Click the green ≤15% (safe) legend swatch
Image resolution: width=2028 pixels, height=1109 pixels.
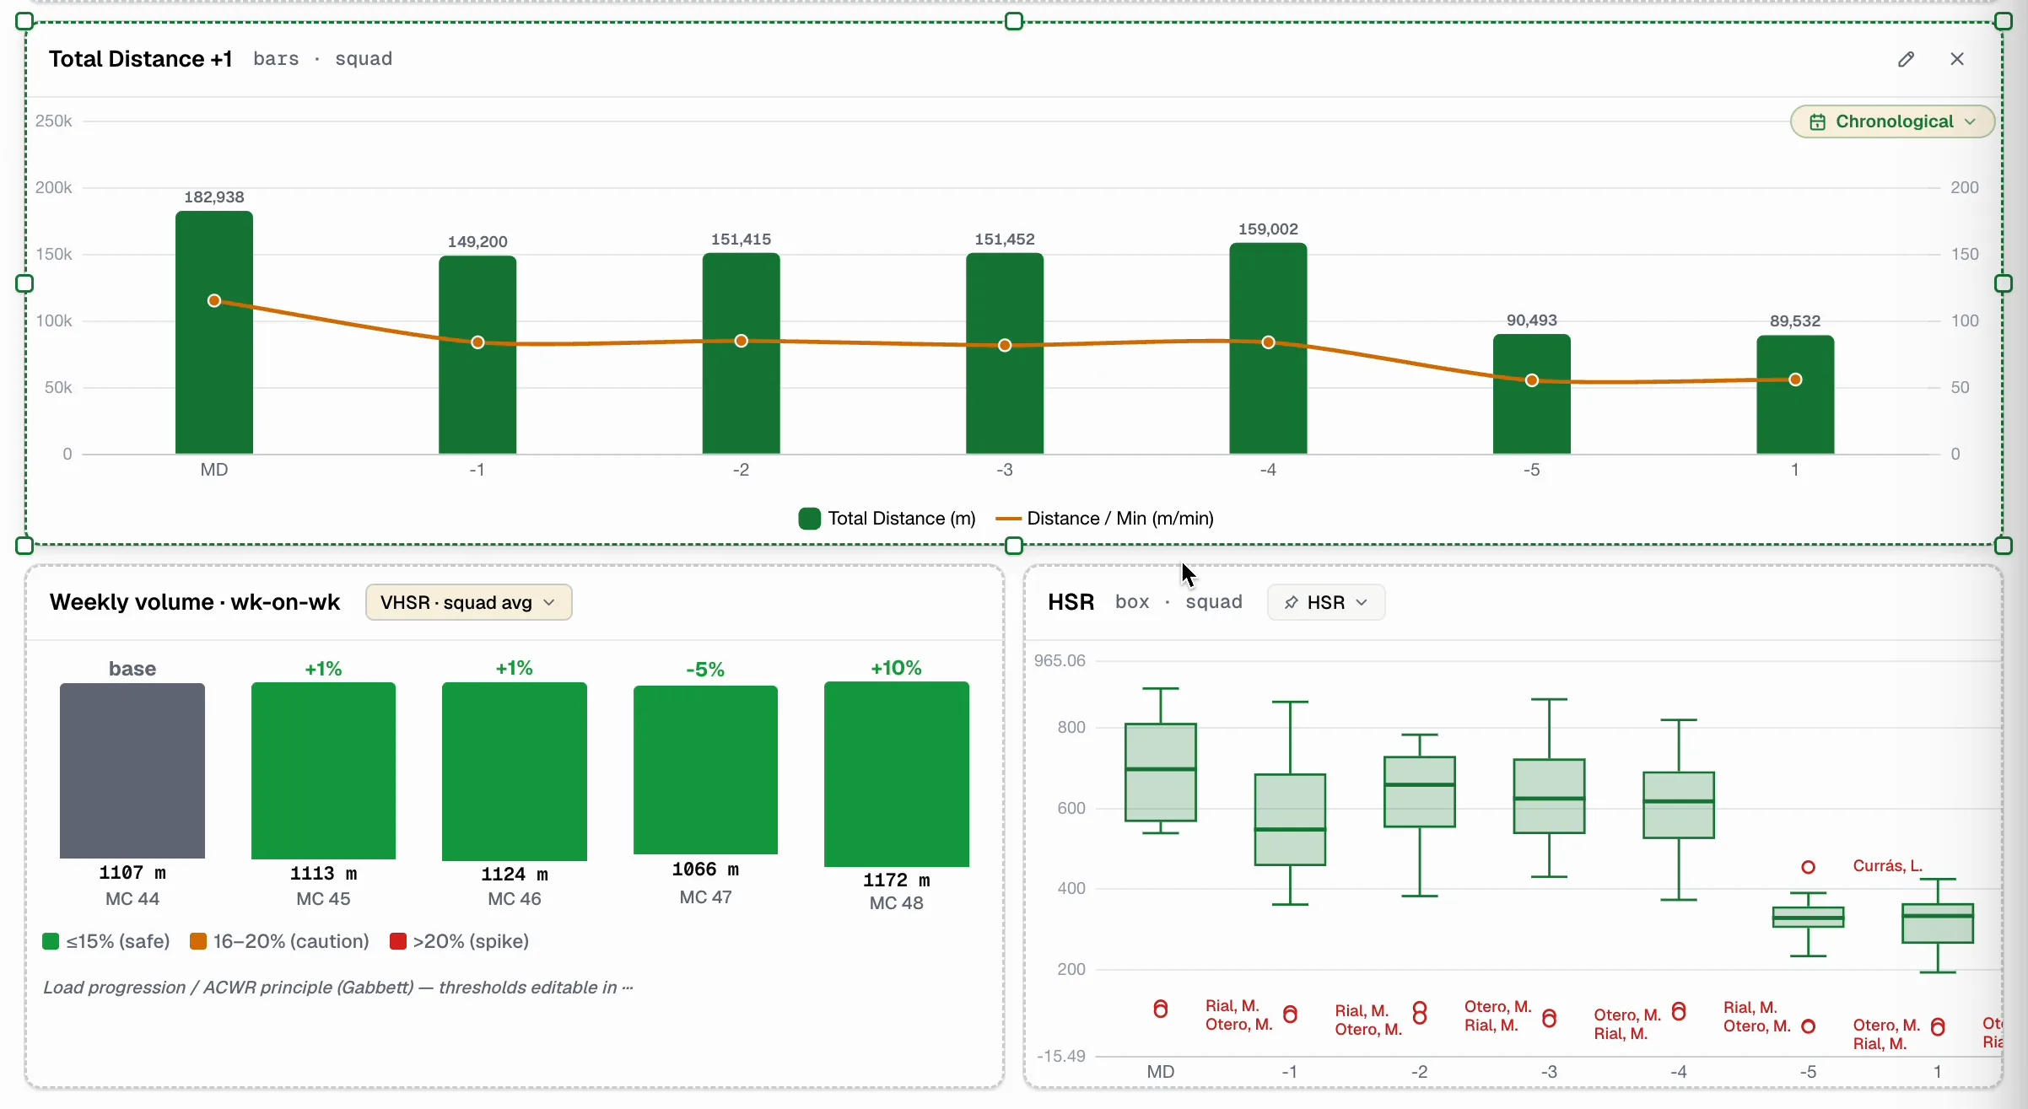pos(51,941)
